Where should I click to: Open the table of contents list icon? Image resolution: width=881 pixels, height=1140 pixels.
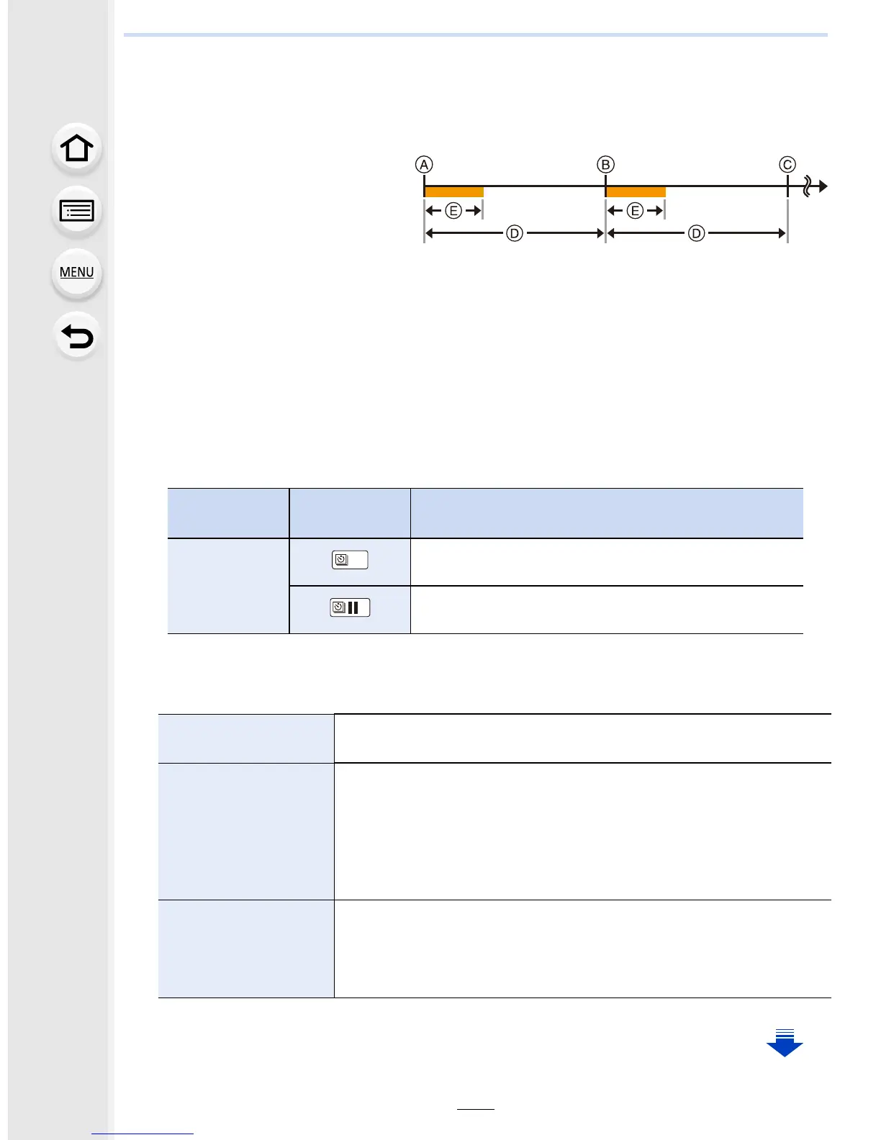[x=77, y=211]
